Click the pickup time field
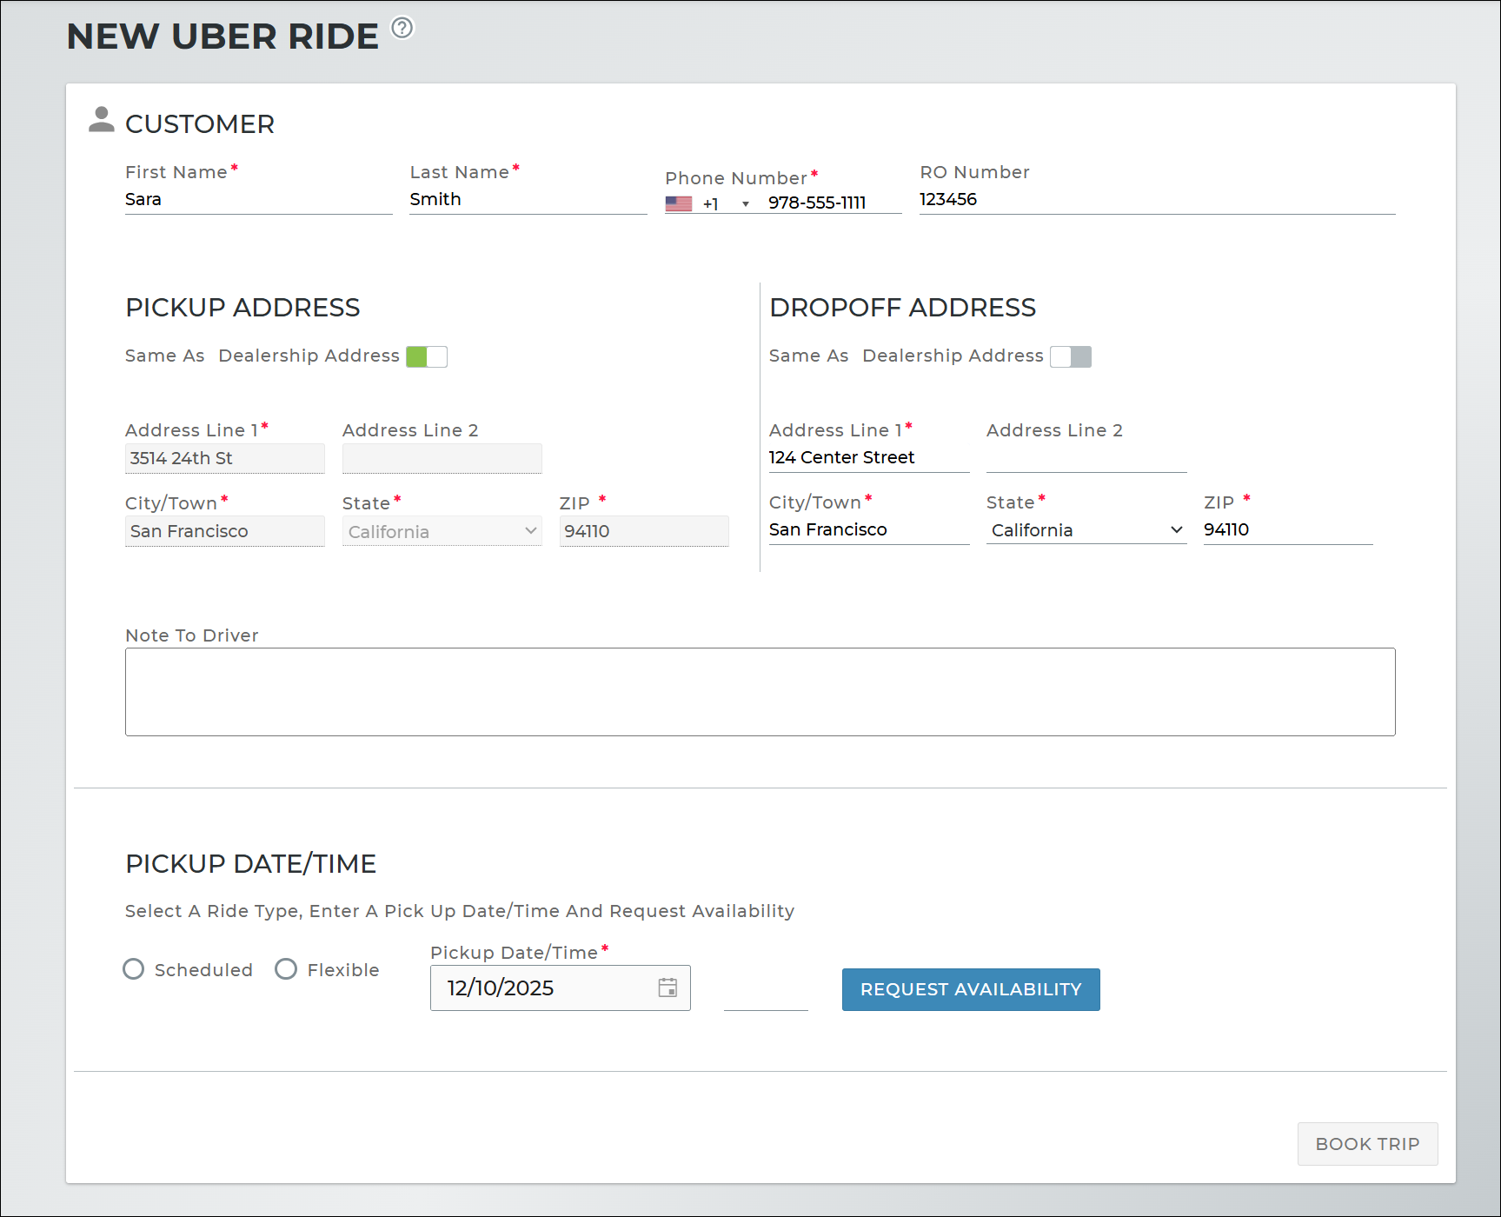 (766, 993)
